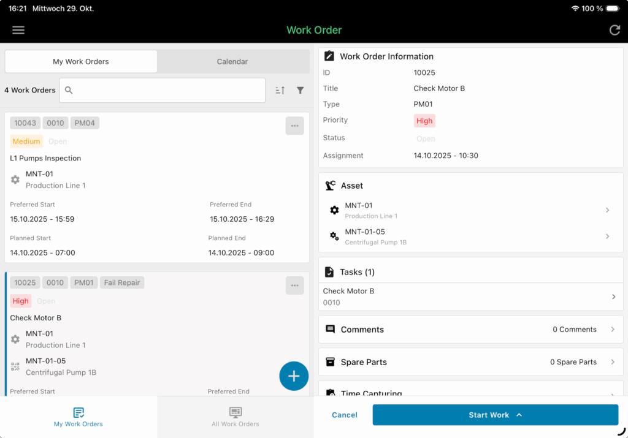
Task: Click the gear asset icon next to MNT-01
Action: pyautogui.click(x=334, y=210)
